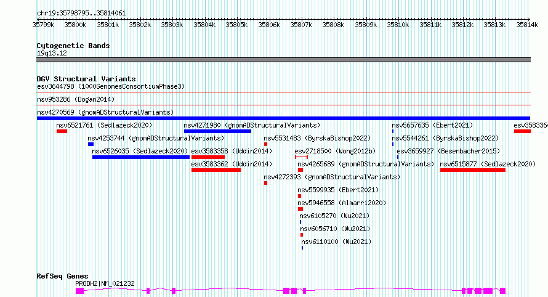Open the PRODH2|NM_021232 gene label
Screen dimensions: 548x297
[105, 283]
